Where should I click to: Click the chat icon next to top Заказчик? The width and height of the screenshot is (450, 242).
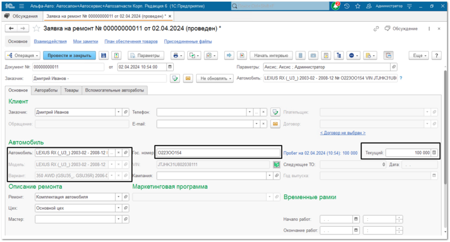(175, 78)
